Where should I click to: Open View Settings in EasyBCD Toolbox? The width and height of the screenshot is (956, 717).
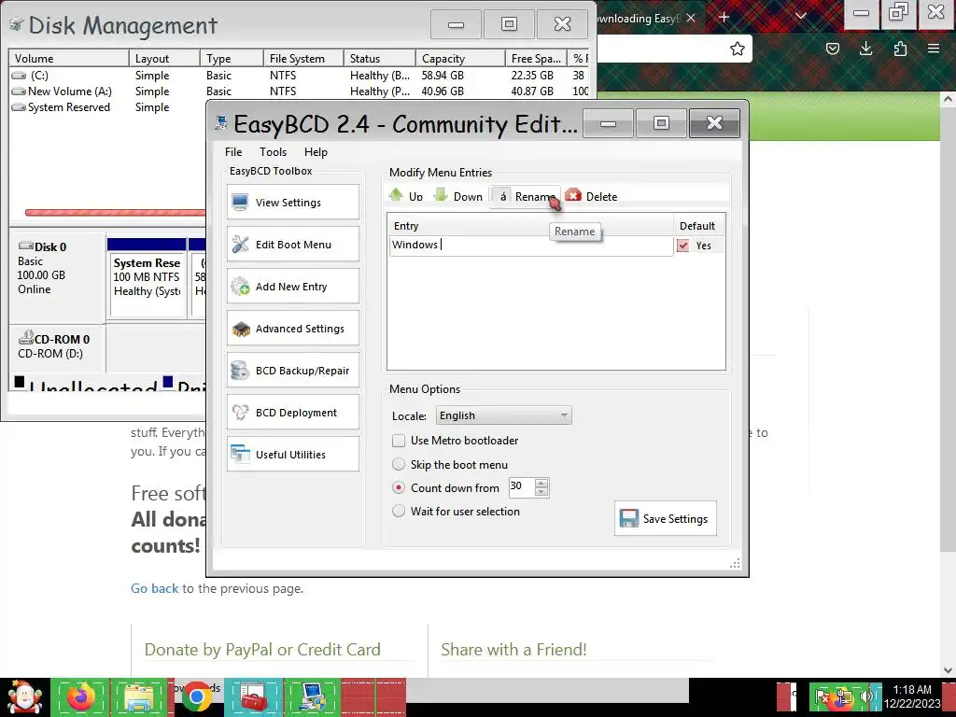click(292, 202)
